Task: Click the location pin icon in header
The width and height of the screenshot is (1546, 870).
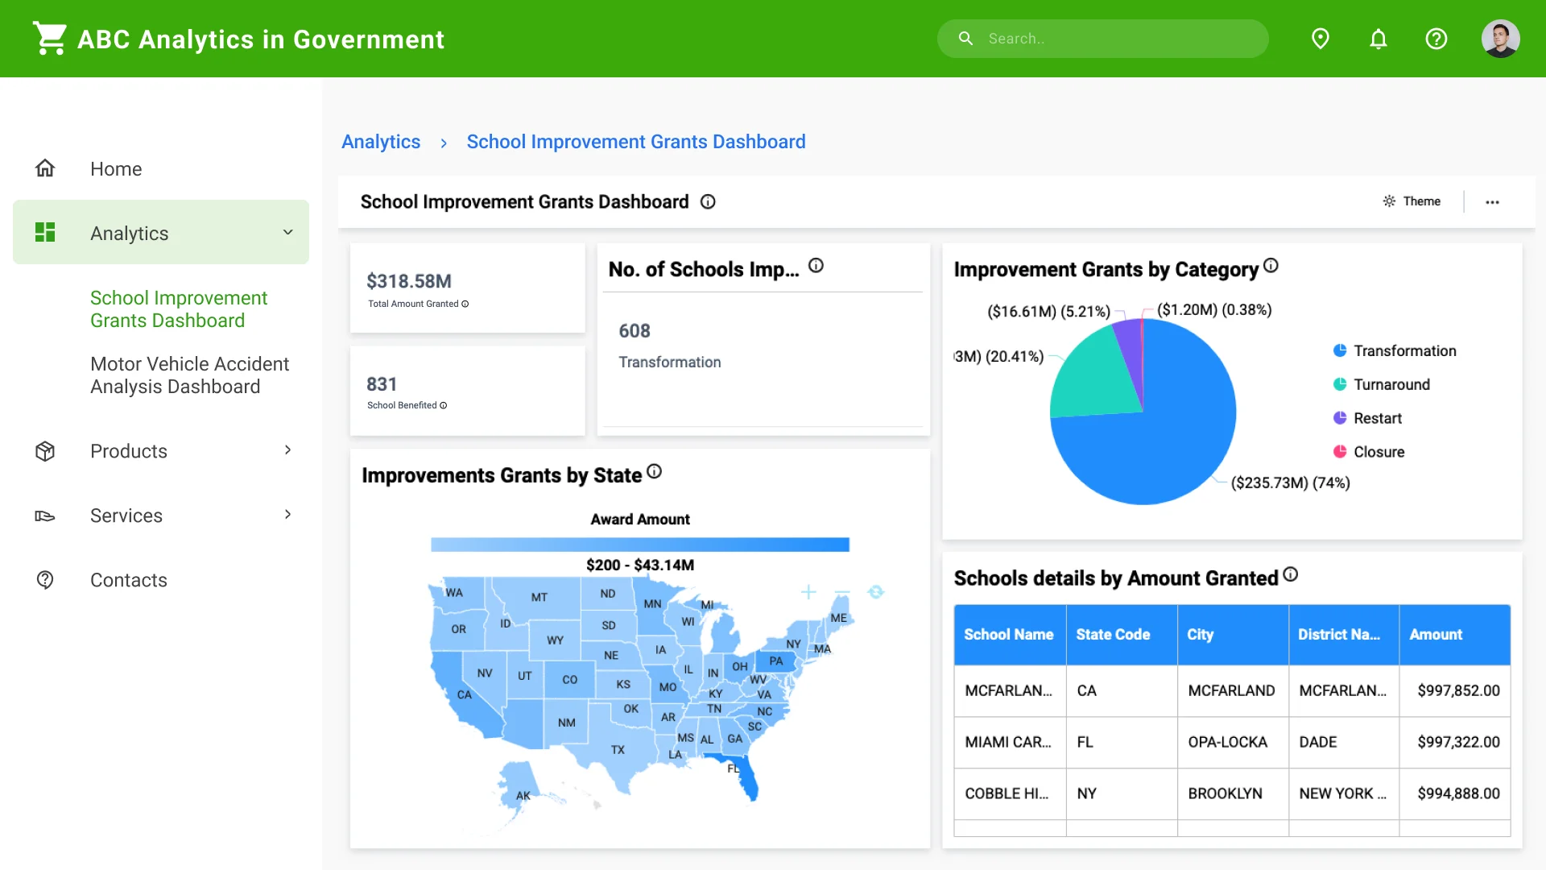Action: tap(1320, 39)
